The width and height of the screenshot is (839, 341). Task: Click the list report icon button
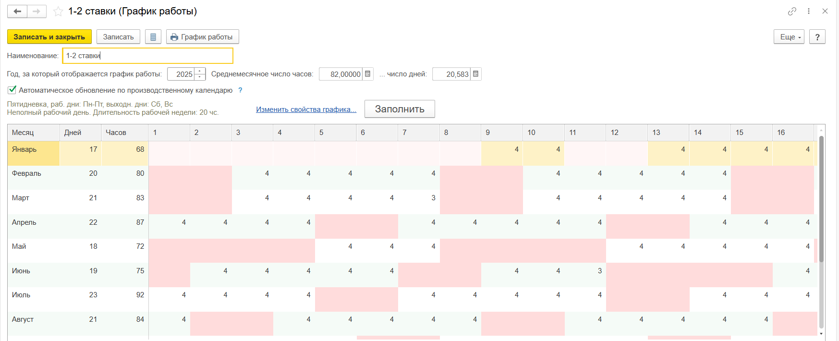153,37
